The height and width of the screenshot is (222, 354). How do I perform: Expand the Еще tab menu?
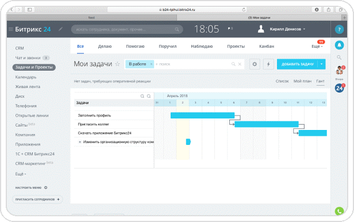point(317,46)
